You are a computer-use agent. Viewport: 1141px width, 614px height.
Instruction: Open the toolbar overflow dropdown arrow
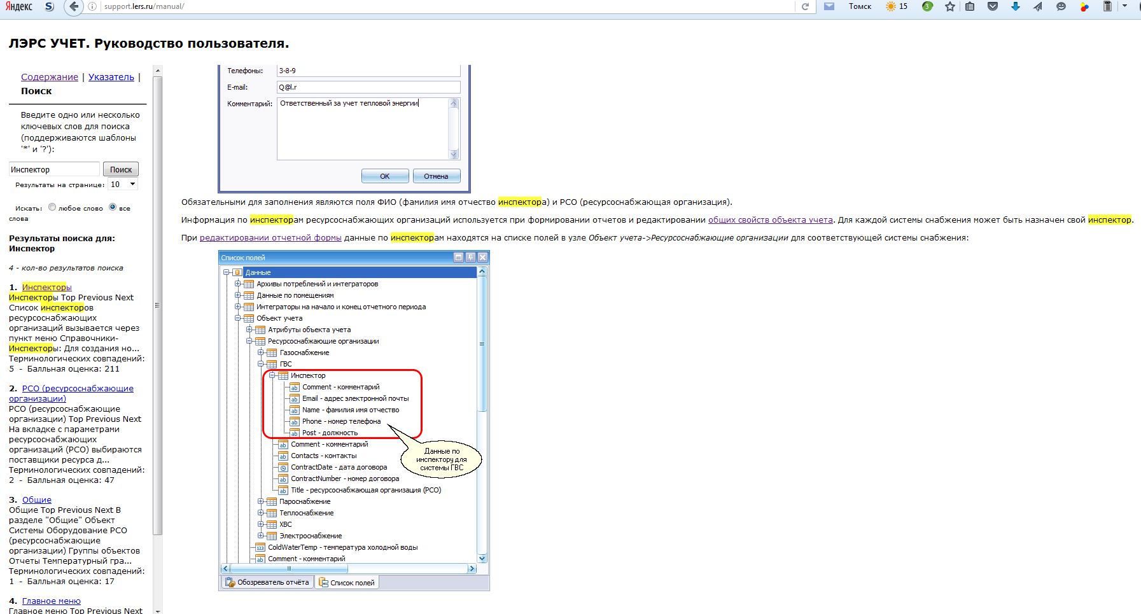tap(1125, 6)
